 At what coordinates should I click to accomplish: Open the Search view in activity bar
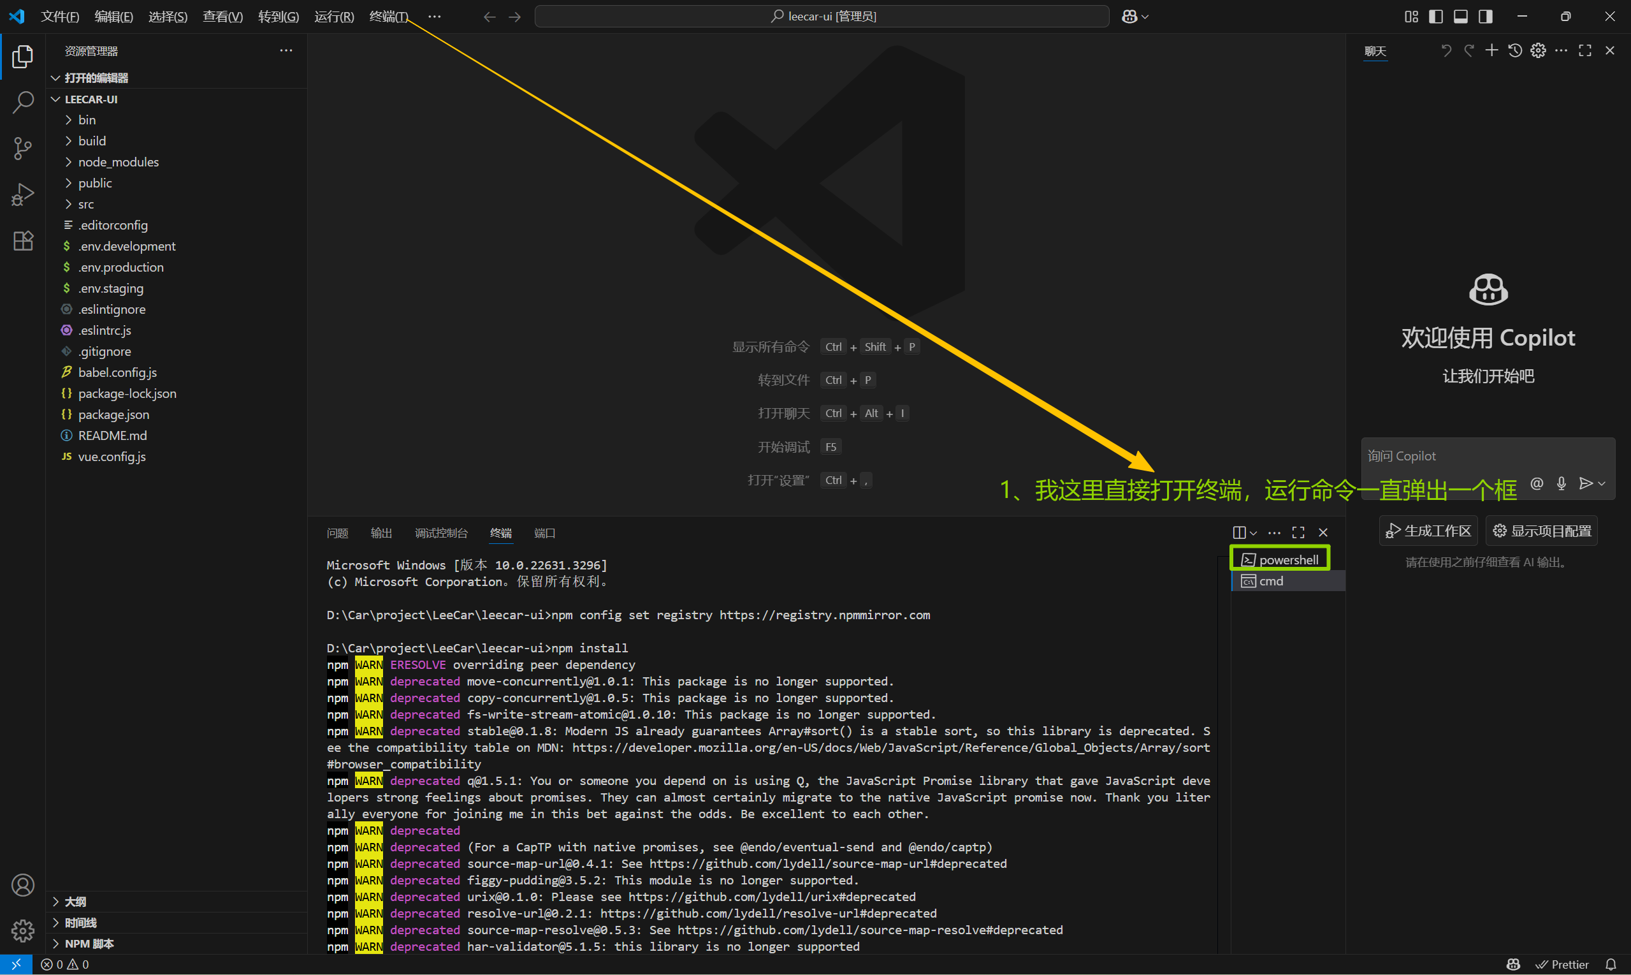(x=23, y=102)
